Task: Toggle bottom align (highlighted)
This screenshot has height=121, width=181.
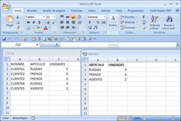Action: coord(73,17)
